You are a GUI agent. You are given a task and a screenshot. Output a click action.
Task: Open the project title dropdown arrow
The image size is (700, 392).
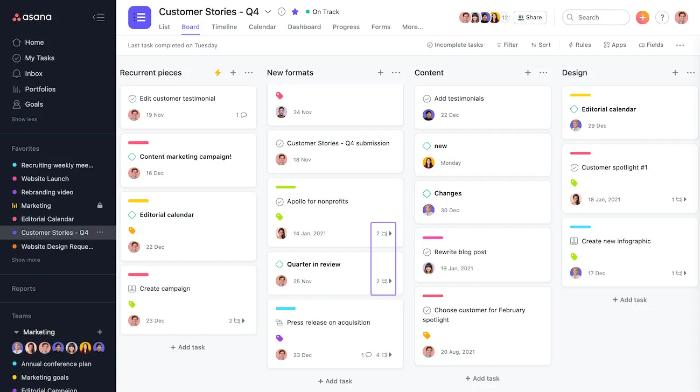pyautogui.click(x=268, y=12)
